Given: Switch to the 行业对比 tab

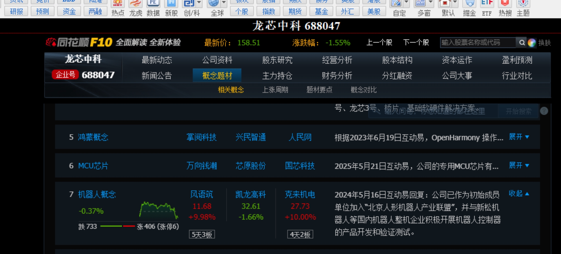Looking at the screenshot, I should (517, 76).
